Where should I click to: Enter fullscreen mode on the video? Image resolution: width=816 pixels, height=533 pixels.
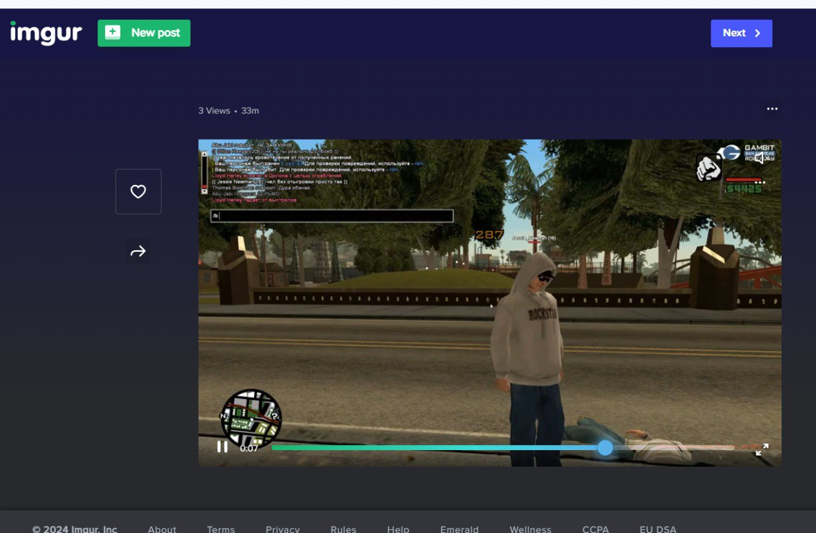click(x=762, y=449)
